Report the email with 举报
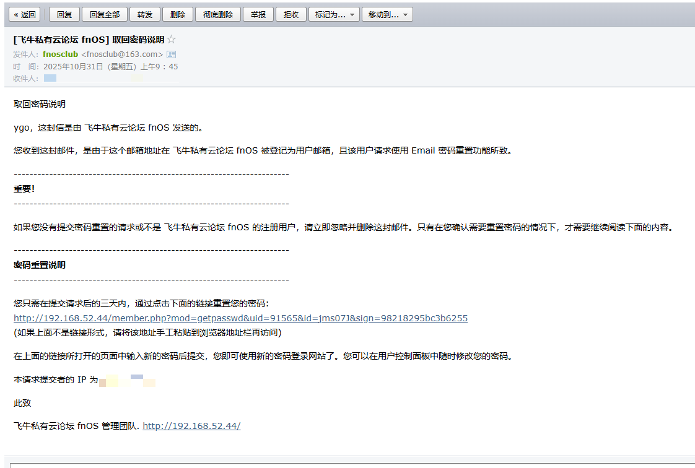Image resolution: width=695 pixels, height=468 pixels. point(258,15)
